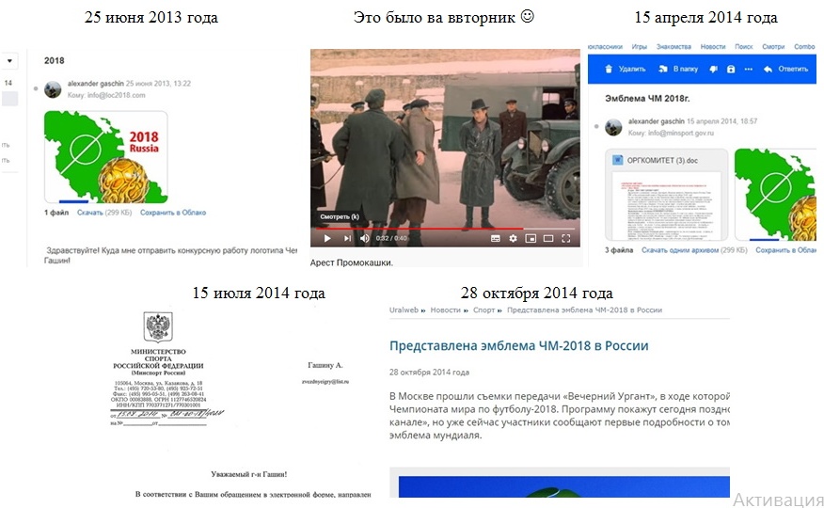
Task: Open Combo in top navigation
Action: pyautogui.click(x=804, y=47)
